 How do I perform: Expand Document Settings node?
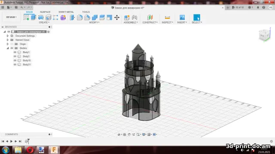8,36
